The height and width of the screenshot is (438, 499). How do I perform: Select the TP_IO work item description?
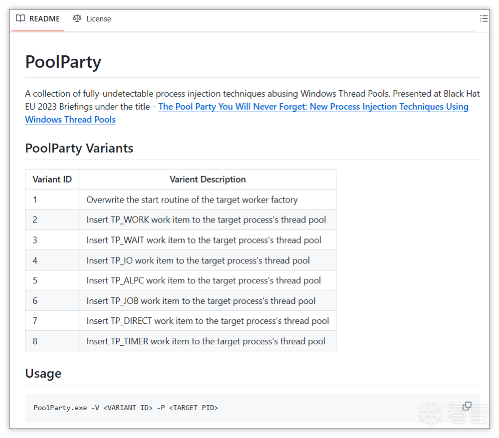pyautogui.click(x=198, y=260)
